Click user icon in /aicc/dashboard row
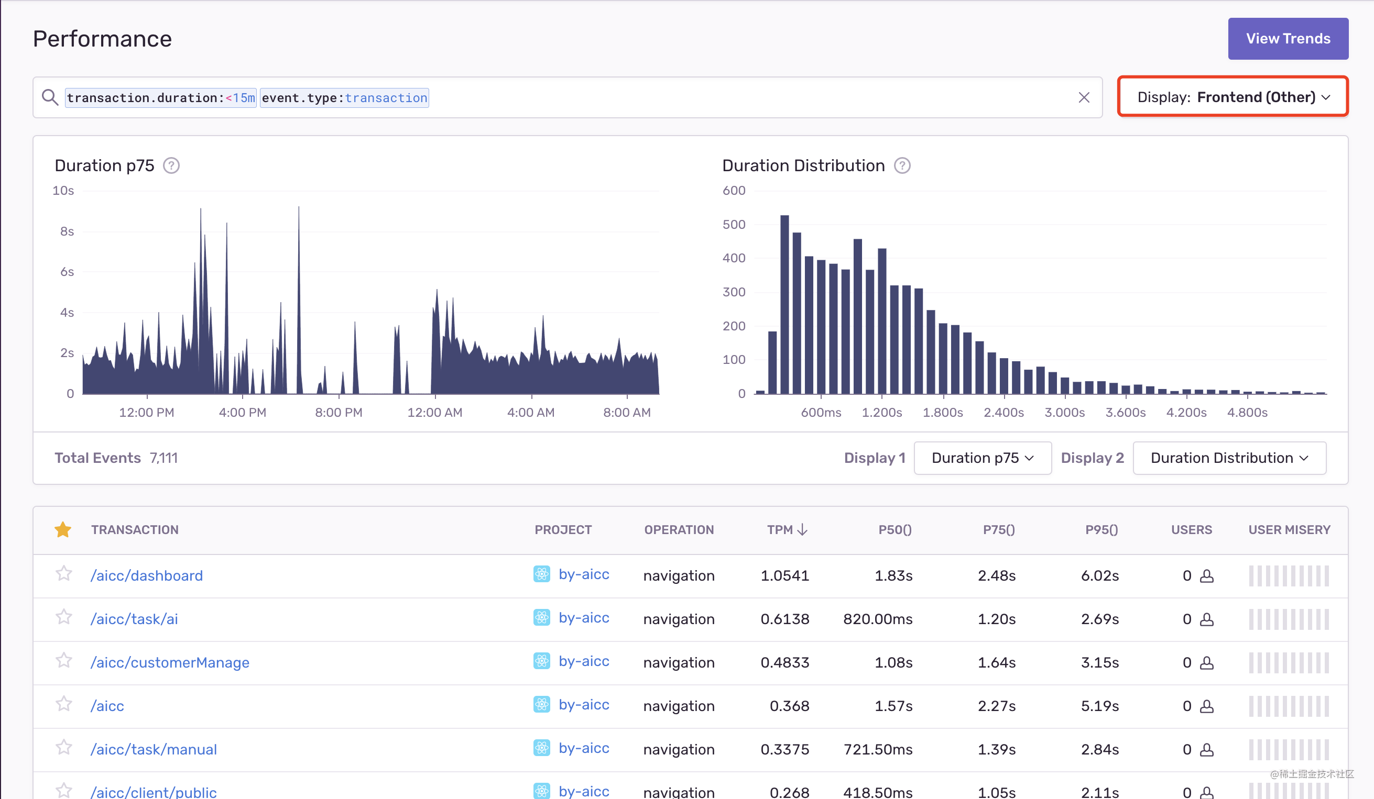The image size is (1374, 799). (1207, 576)
